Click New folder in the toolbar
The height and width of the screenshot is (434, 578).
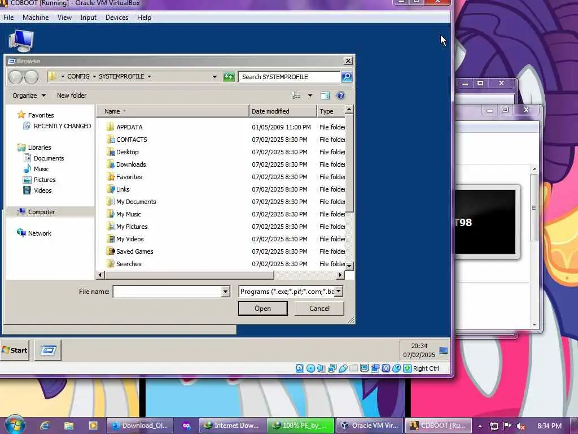(x=72, y=96)
